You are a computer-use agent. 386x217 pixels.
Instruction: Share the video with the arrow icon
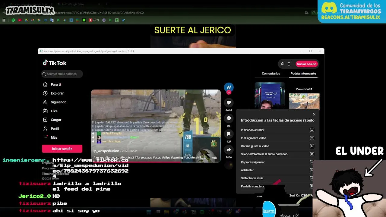click(229, 150)
